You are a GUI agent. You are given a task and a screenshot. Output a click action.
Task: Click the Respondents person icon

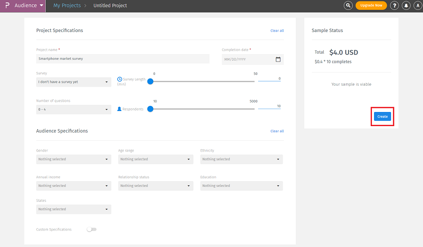point(120,109)
